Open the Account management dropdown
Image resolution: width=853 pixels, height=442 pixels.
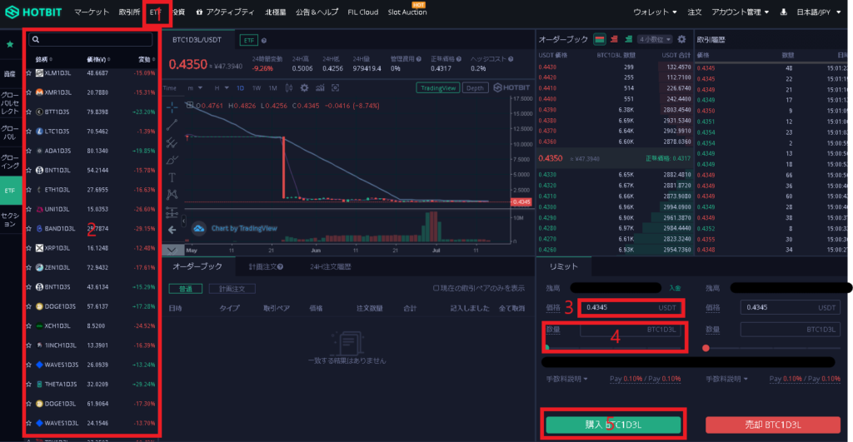pyautogui.click(x=740, y=12)
